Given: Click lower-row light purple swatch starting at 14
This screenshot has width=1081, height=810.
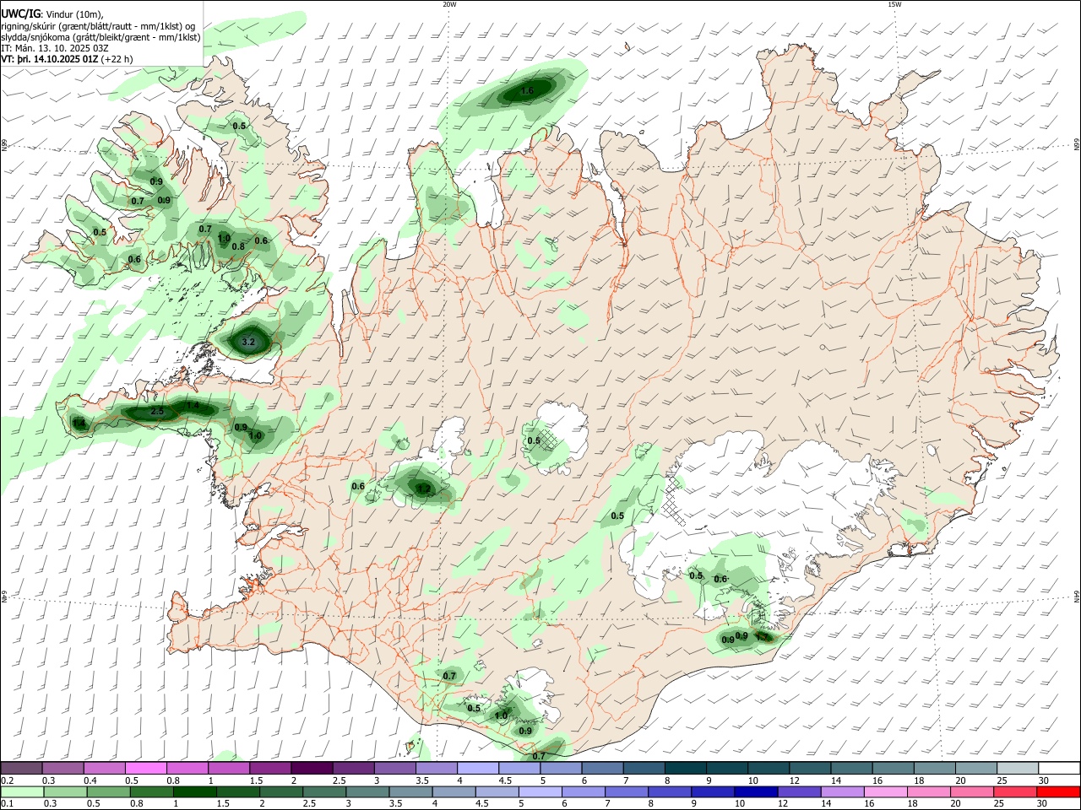Looking at the screenshot, I should click(842, 791).
